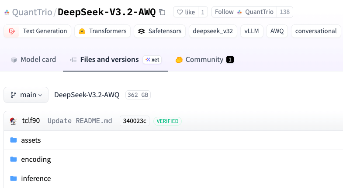343x188 pixels.
Task: Click the tclf90 avatar image
Action: tap(14, 121)
